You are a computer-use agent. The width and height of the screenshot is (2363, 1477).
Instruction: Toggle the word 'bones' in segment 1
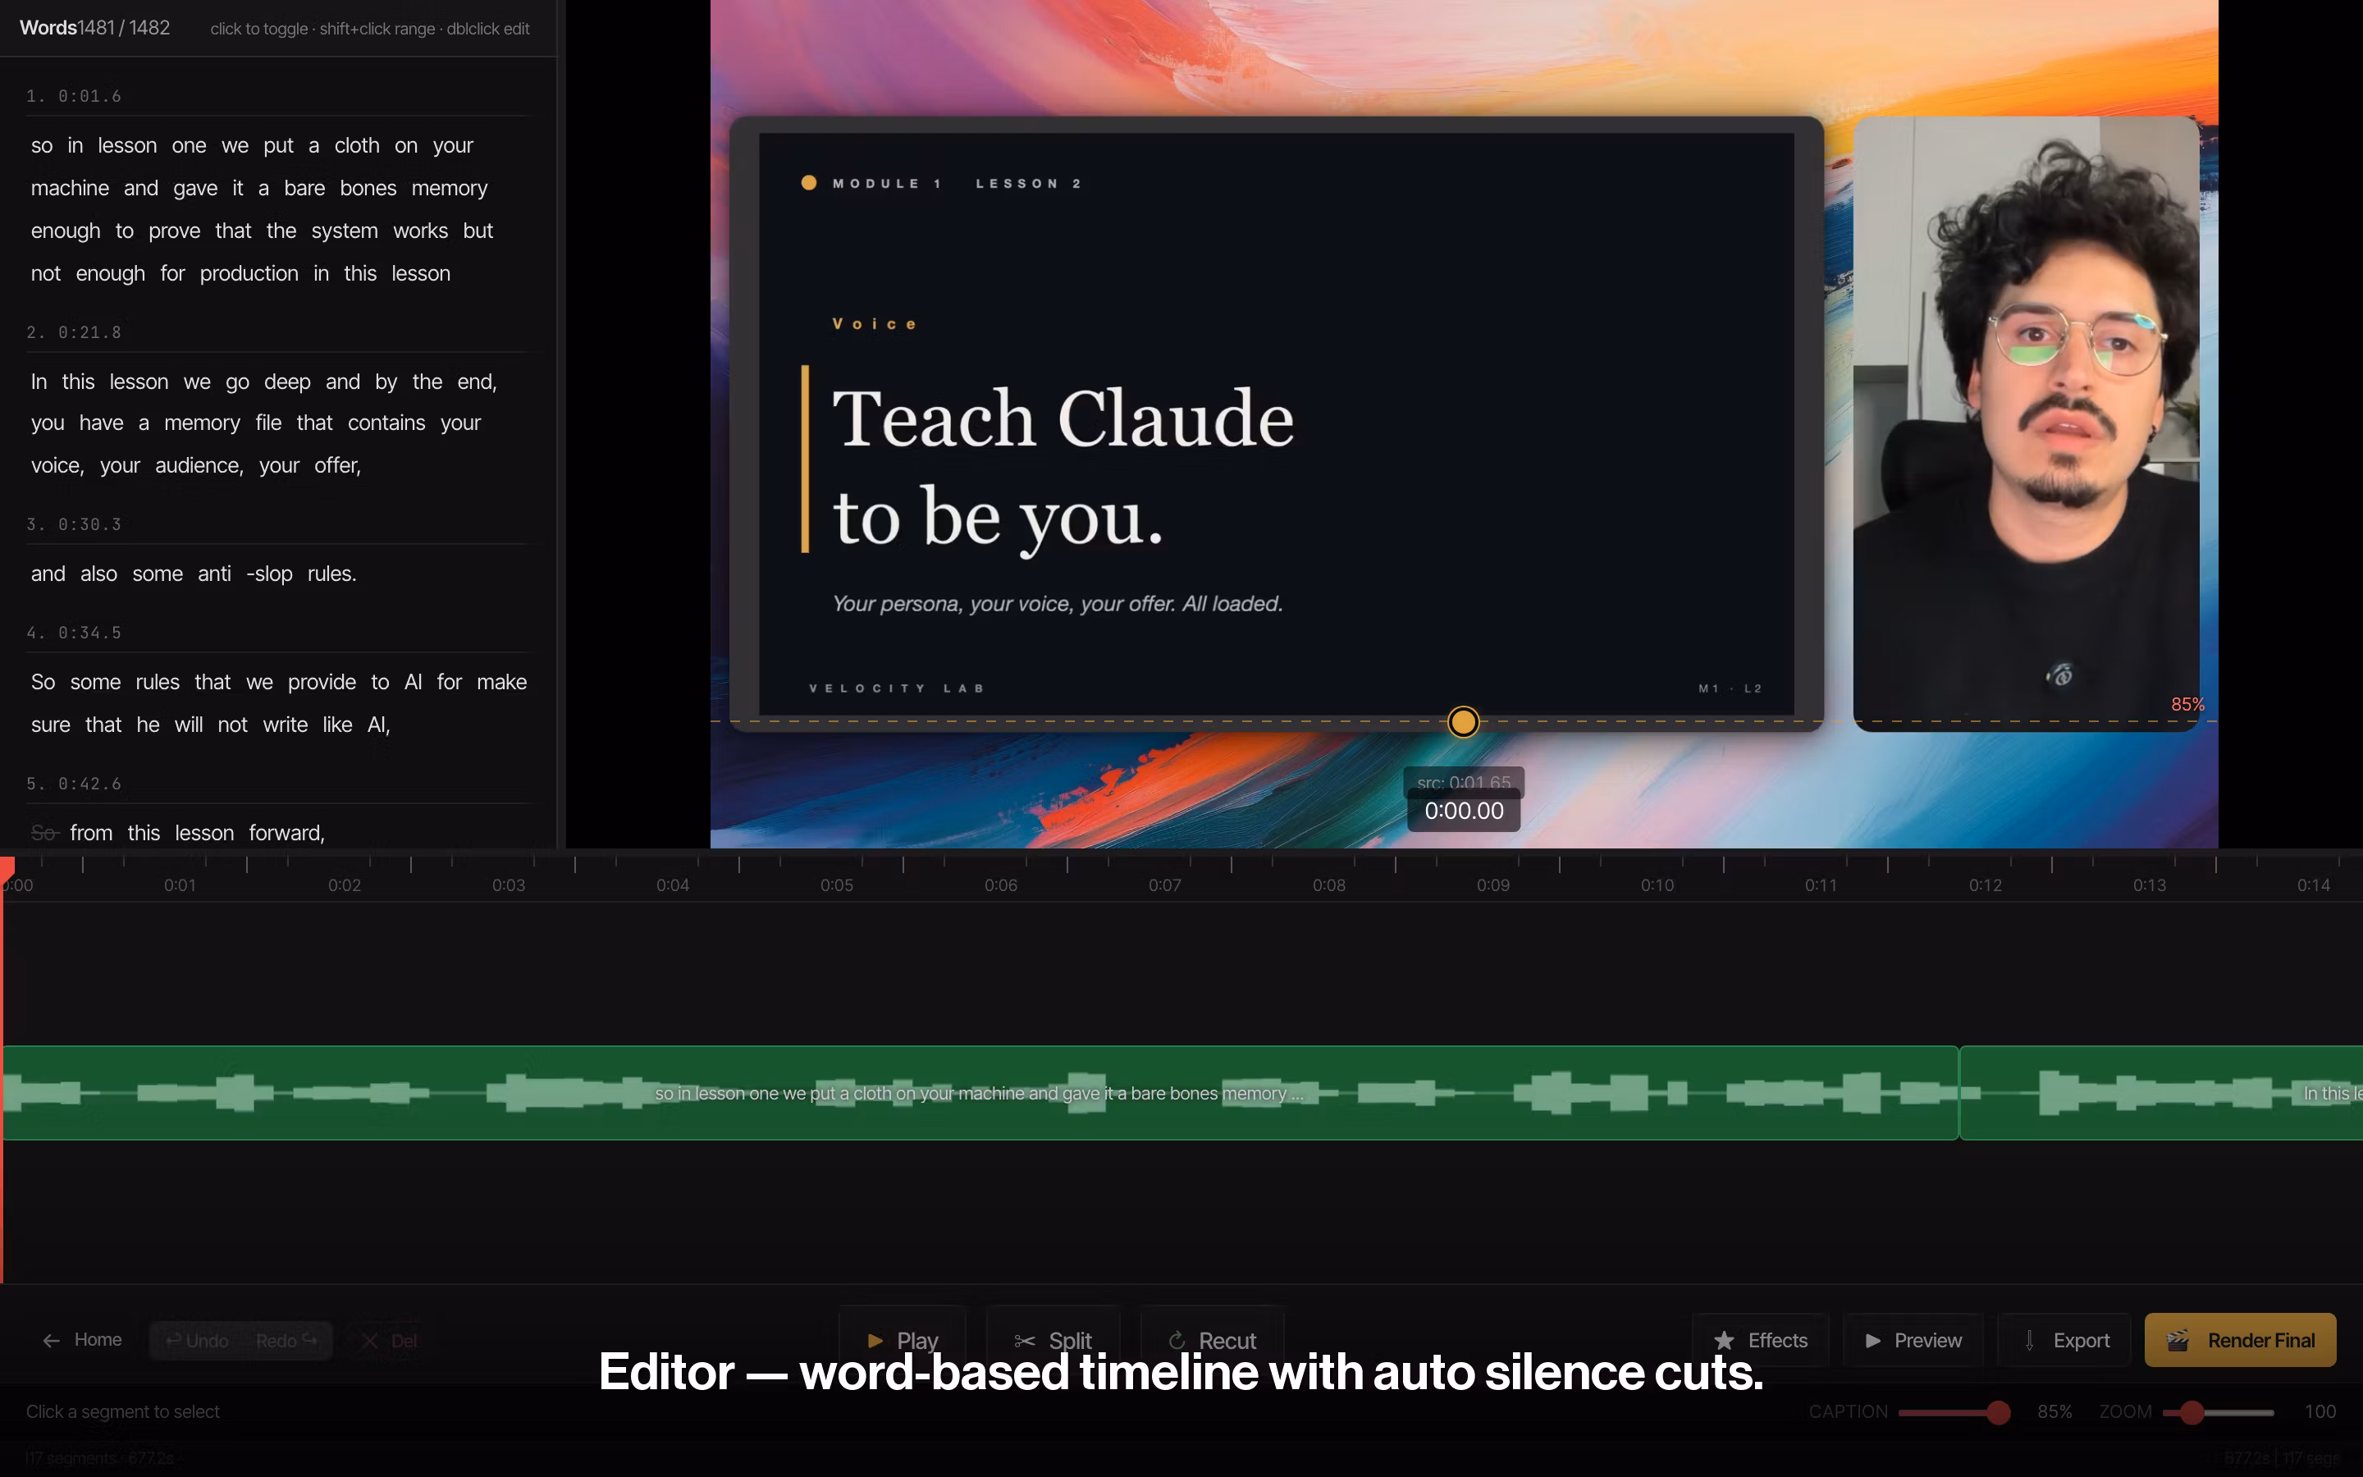click(368, 188)
